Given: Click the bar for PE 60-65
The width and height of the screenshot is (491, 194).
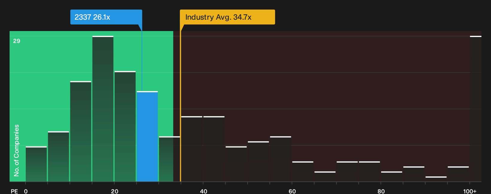Looking at the screenshot, I should [x=303, y=172].
